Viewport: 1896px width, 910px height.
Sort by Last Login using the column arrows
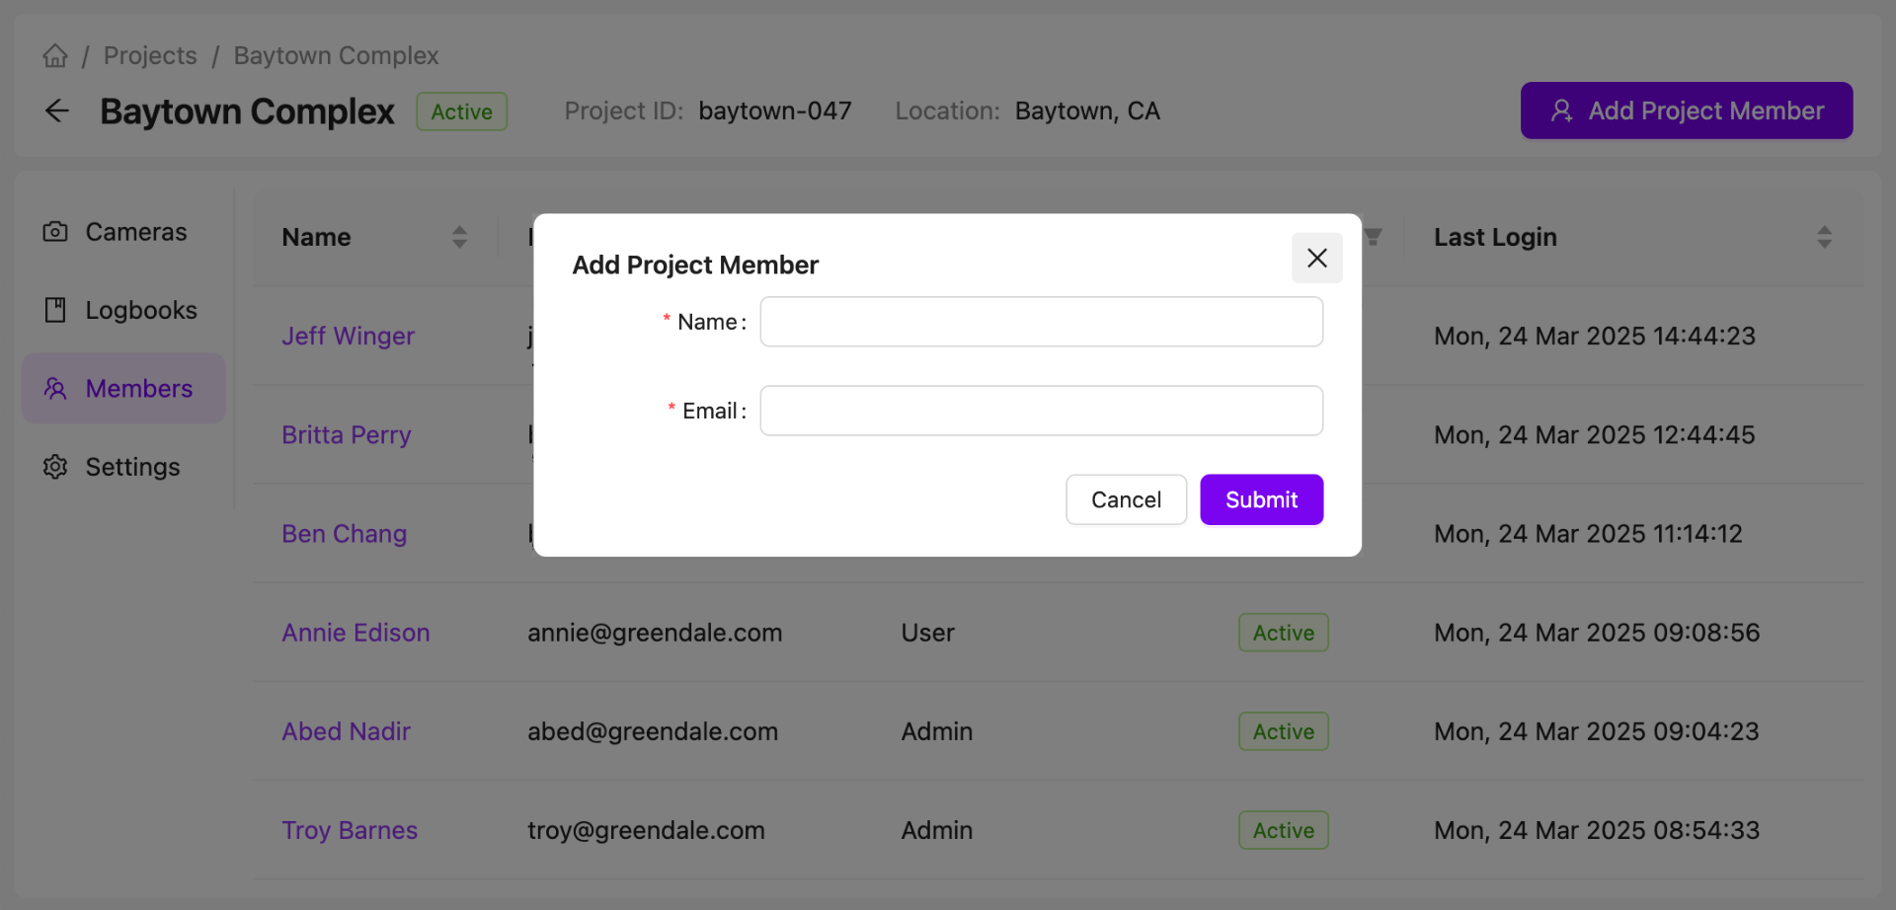pos(1824,237)
